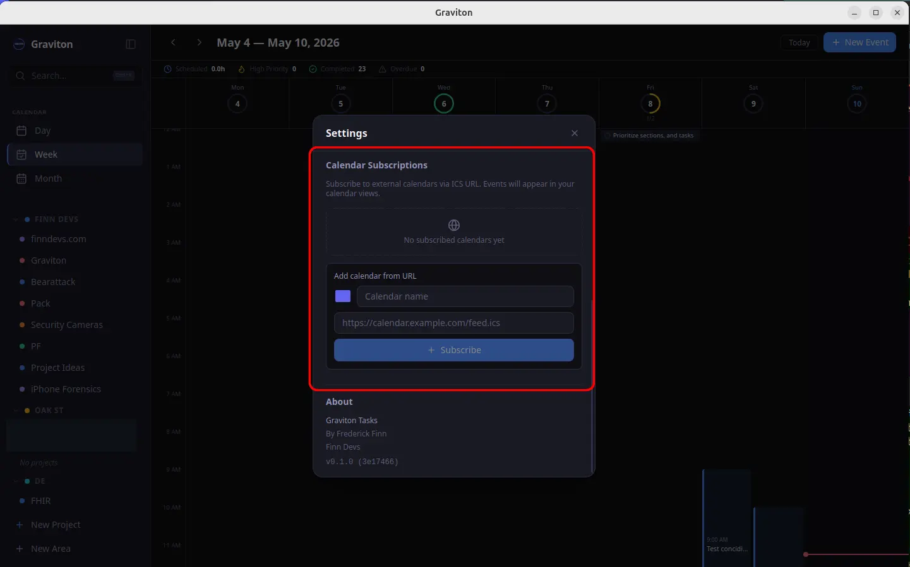Maximize the Graviton window

(876, 13)
